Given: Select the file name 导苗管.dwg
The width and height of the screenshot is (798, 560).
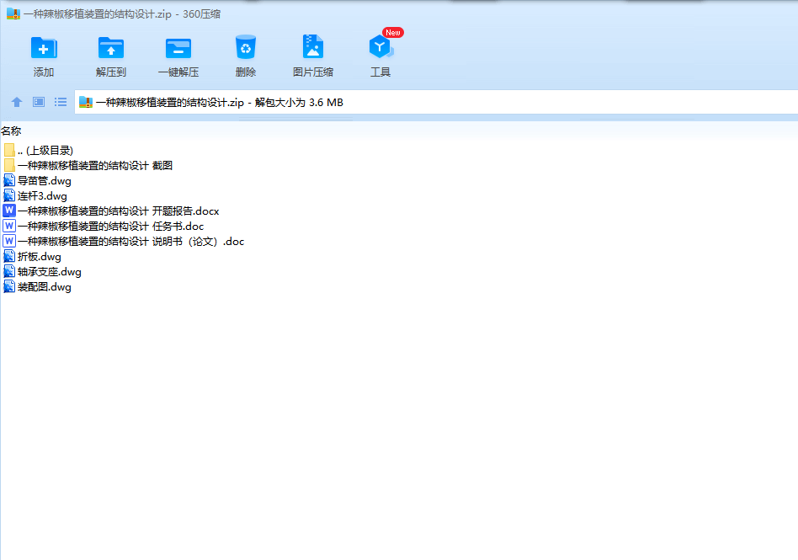Looking at the screenshot, I should [x=45, y=181].
